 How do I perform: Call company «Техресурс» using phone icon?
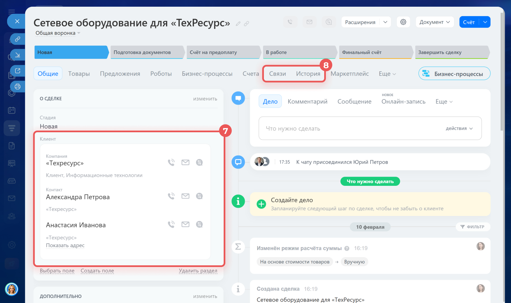click(171, 162)
